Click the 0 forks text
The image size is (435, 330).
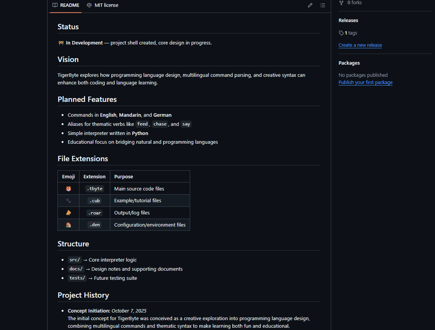coord(355,3)
